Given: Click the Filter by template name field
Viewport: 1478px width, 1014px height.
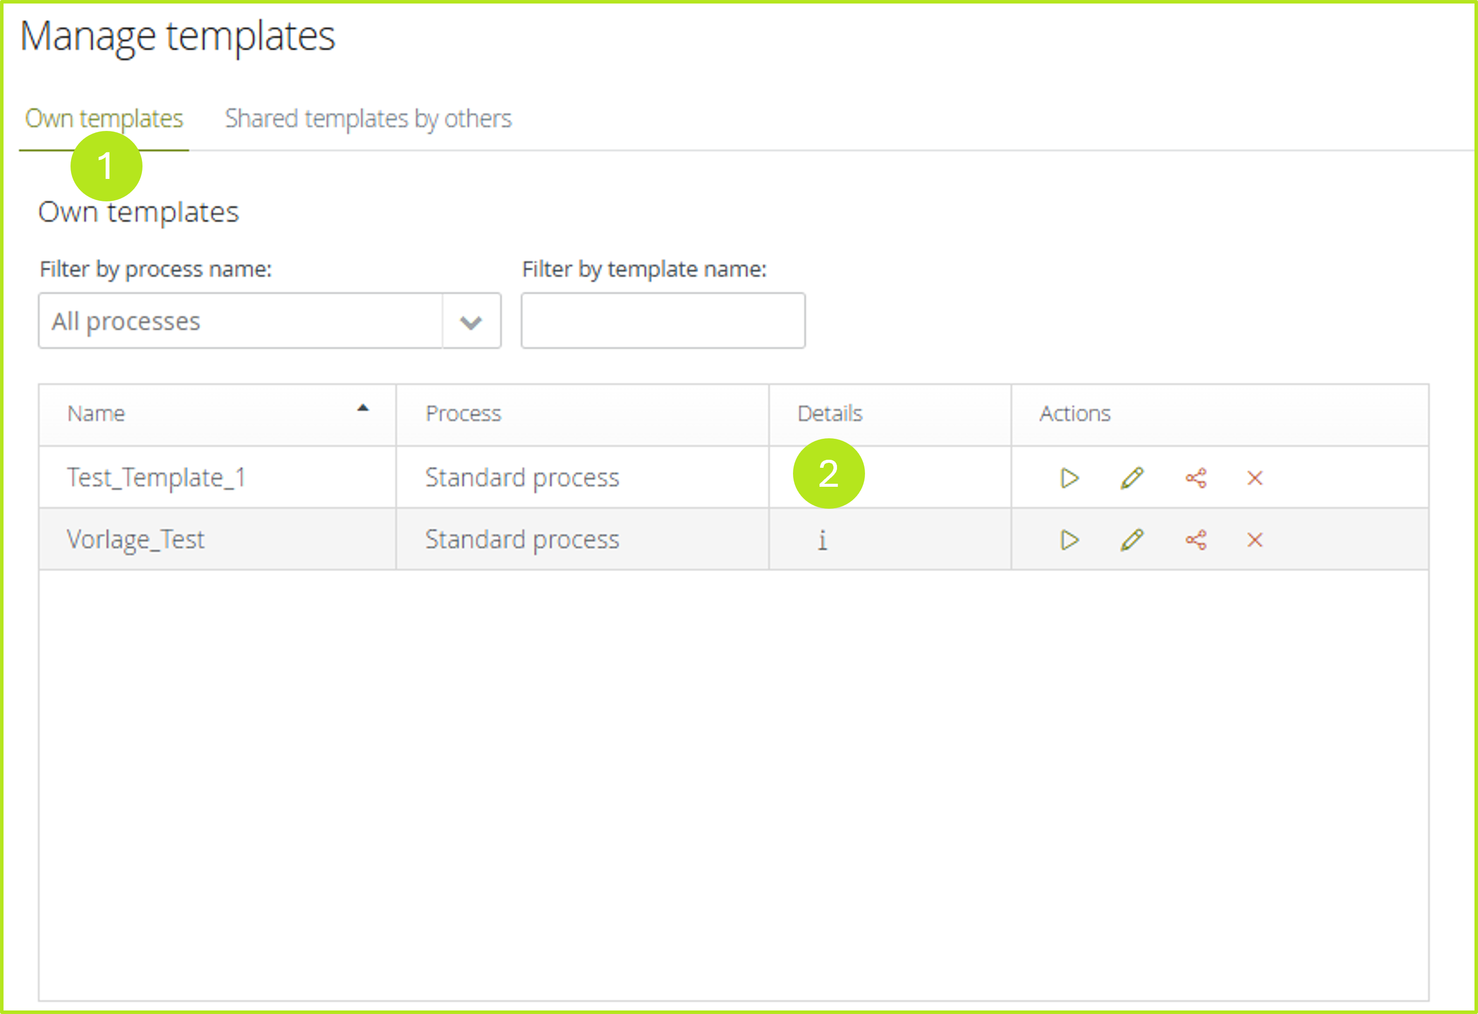Looking at the screenshot, I should (x=662, y=321).
